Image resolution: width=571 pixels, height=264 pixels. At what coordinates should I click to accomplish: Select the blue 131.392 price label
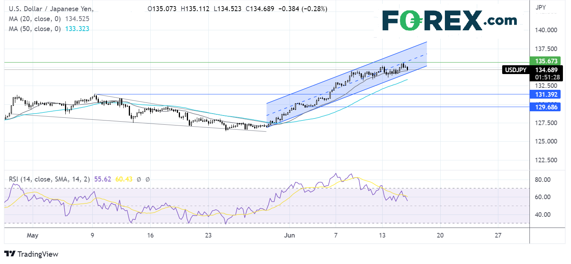545,94
